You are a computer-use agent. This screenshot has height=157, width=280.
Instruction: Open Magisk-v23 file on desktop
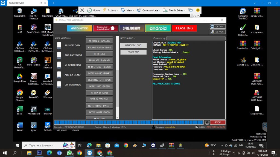click(257, 111)
